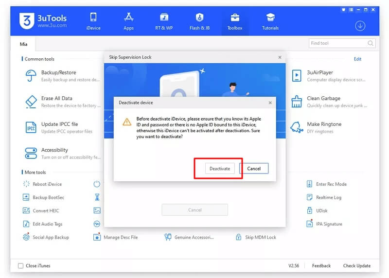Click the search magnifier icon
Image resolution: width=389 pixels, height=278 pixels.
coord(370,43)
